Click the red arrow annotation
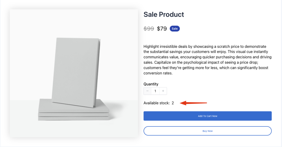 (x=193, y=103)
